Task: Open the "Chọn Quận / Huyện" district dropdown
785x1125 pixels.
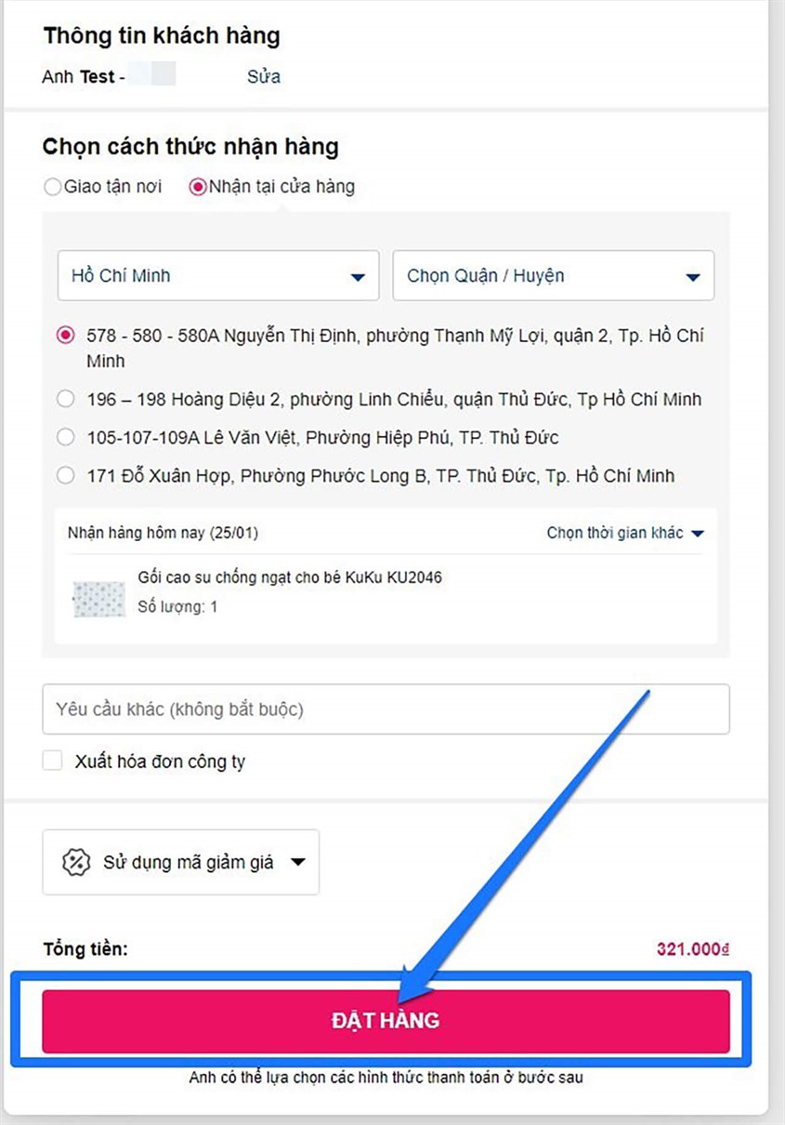Action: [554, 276]
